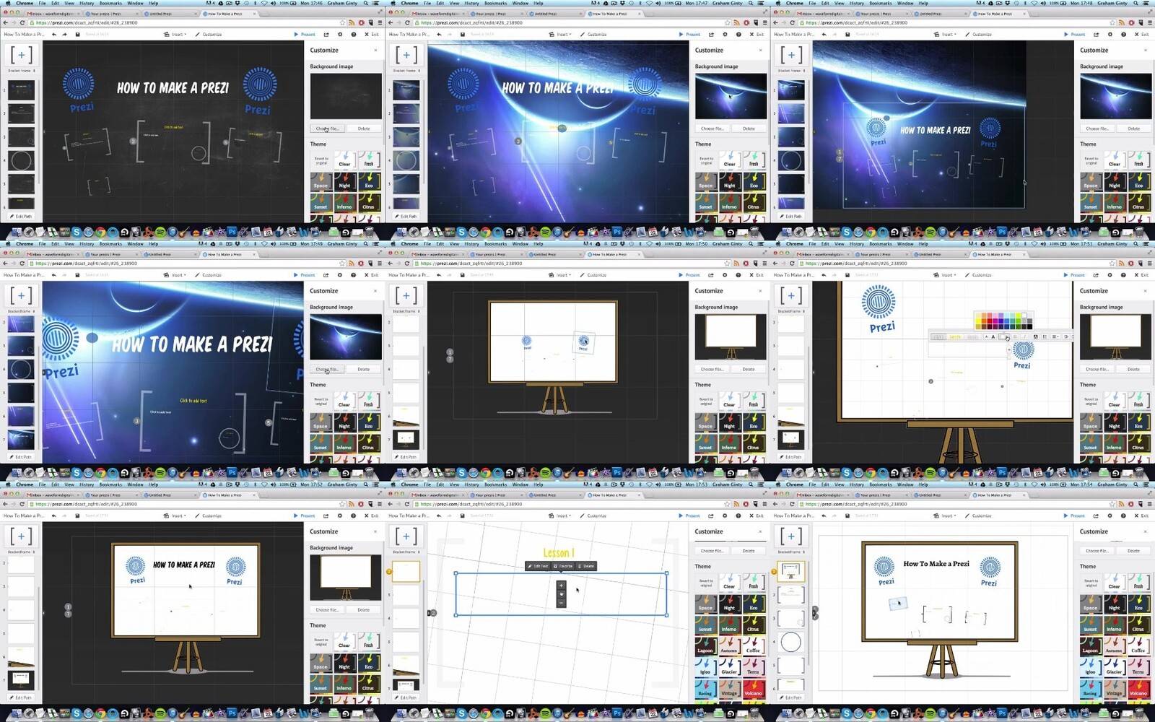Click 'Choose file...' in the 17:46 screenshot
The width and height of the screenshot is (1155, 722).
[327, 129]
